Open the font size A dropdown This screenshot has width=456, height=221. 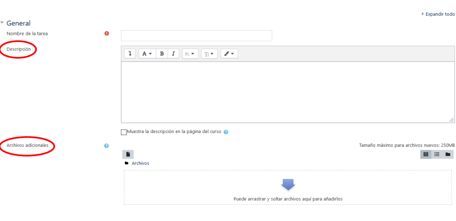(x=147, y=54)
